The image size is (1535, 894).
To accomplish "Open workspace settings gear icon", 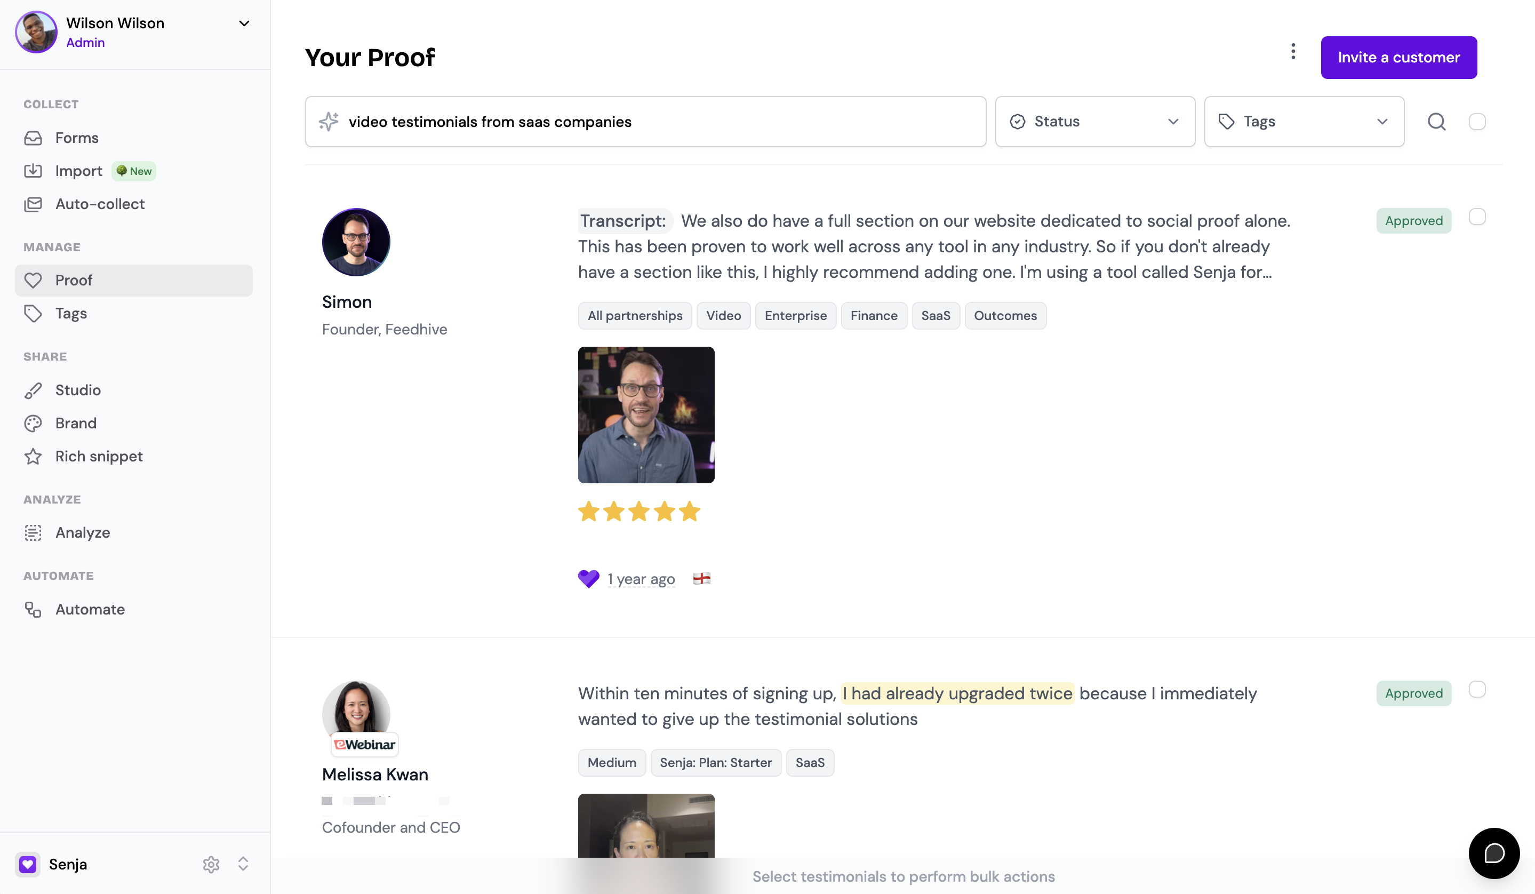I will coord(211,864).
